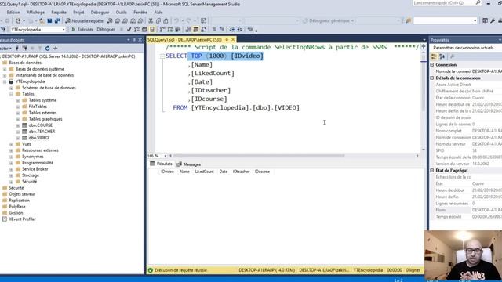The image size is (502, 282).
Task: Refresh the Object Explorer tree
Action: tap(47, 49)
